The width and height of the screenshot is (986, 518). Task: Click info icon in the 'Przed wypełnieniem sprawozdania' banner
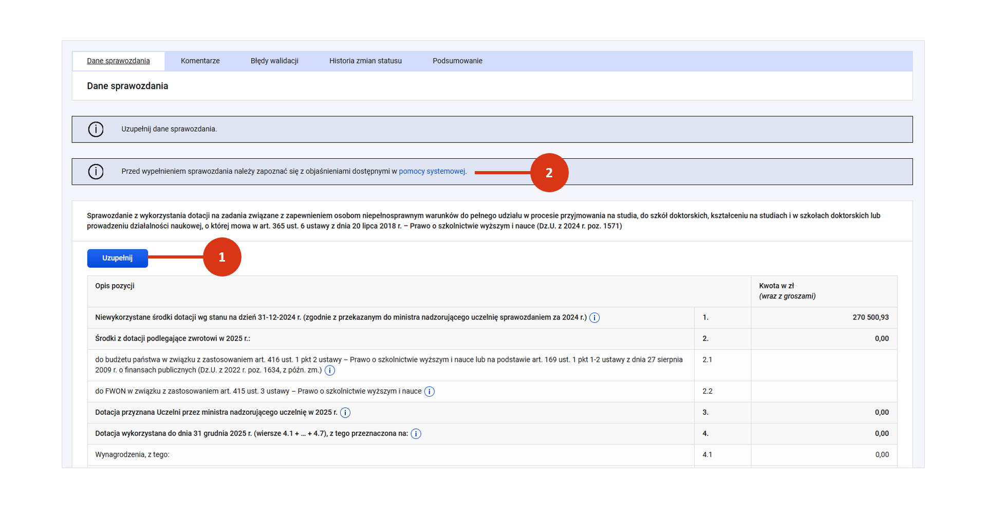click(x=96, y=172)
